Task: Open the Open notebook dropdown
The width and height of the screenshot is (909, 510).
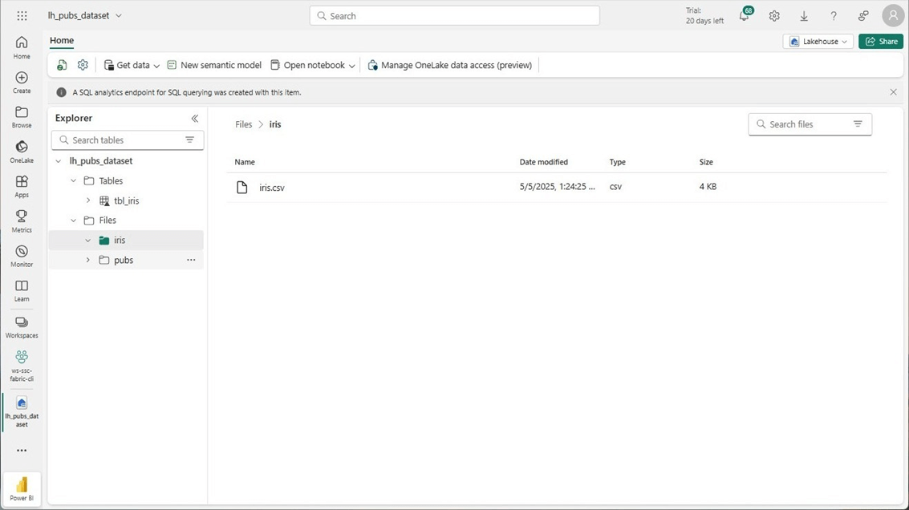Action: pos(312,65)
